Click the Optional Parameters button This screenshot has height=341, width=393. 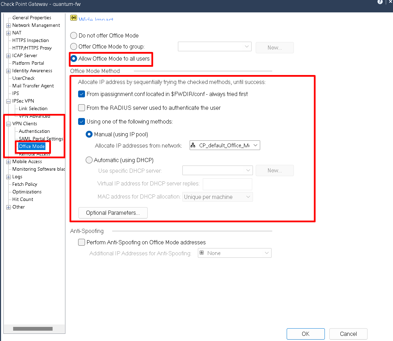point(113,213)
